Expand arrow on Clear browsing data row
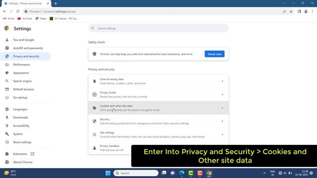This screenshot has height=178, width=317. point(222,81)
